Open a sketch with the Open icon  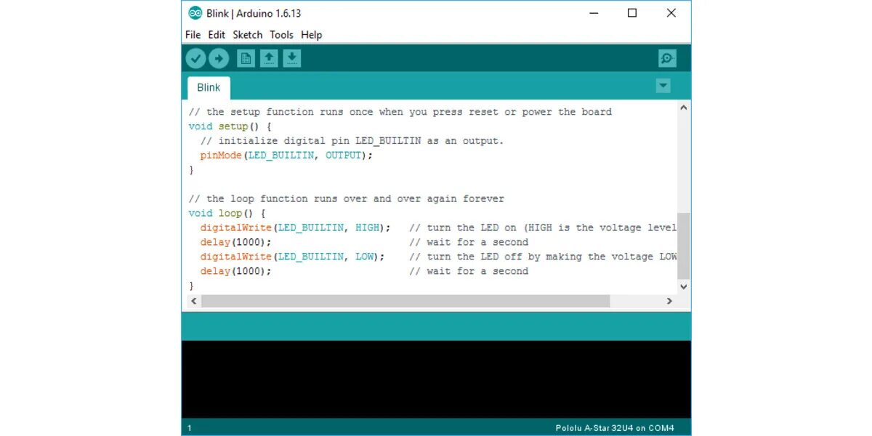pos(270,59)
